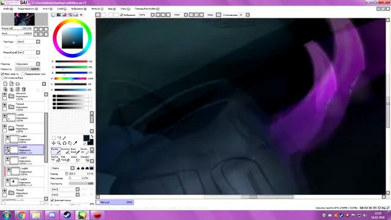Toggle the scratchpad panel icon
The width and height of the screenshot is (391, 220).
pyautogui.click(x=81, y=15)
